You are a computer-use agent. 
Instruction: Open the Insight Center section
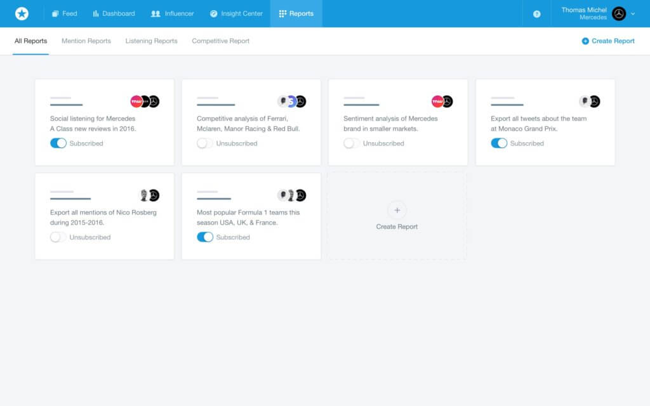click(x=236, y=14)
